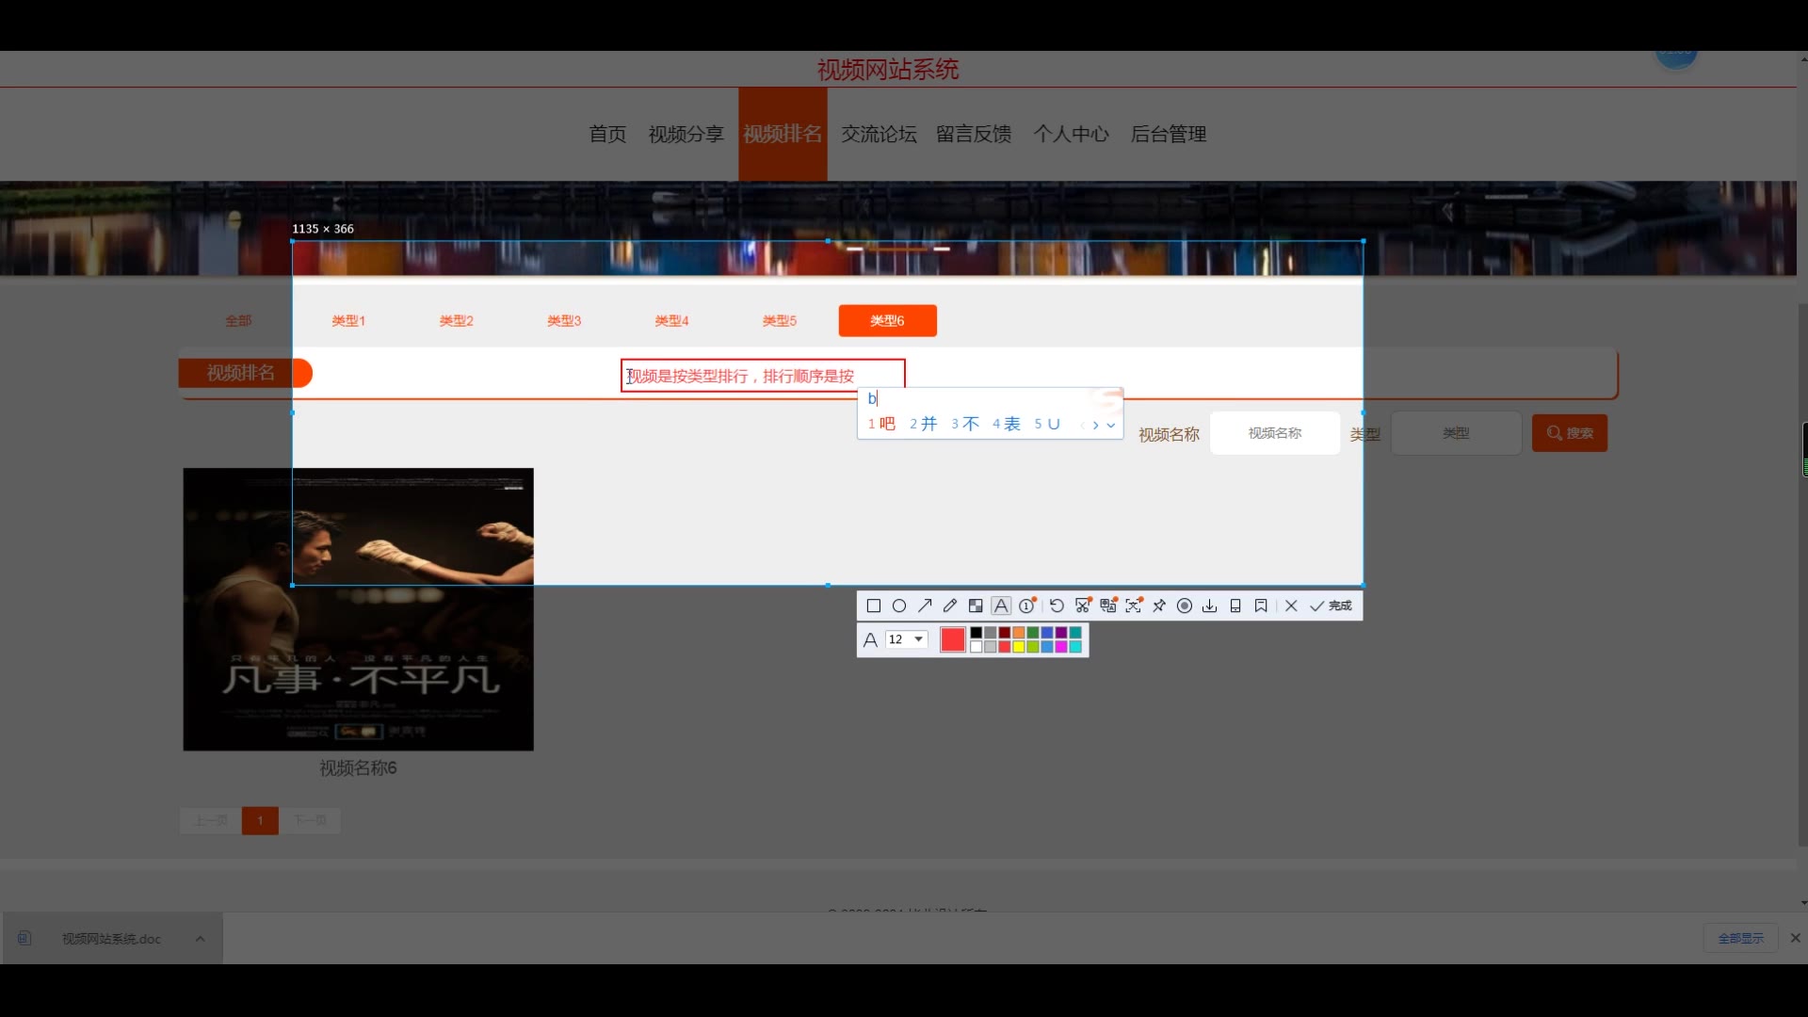Open 个人中心 navigation item
This screenshot has height=1017, width=1808.
pos(1071,134)
